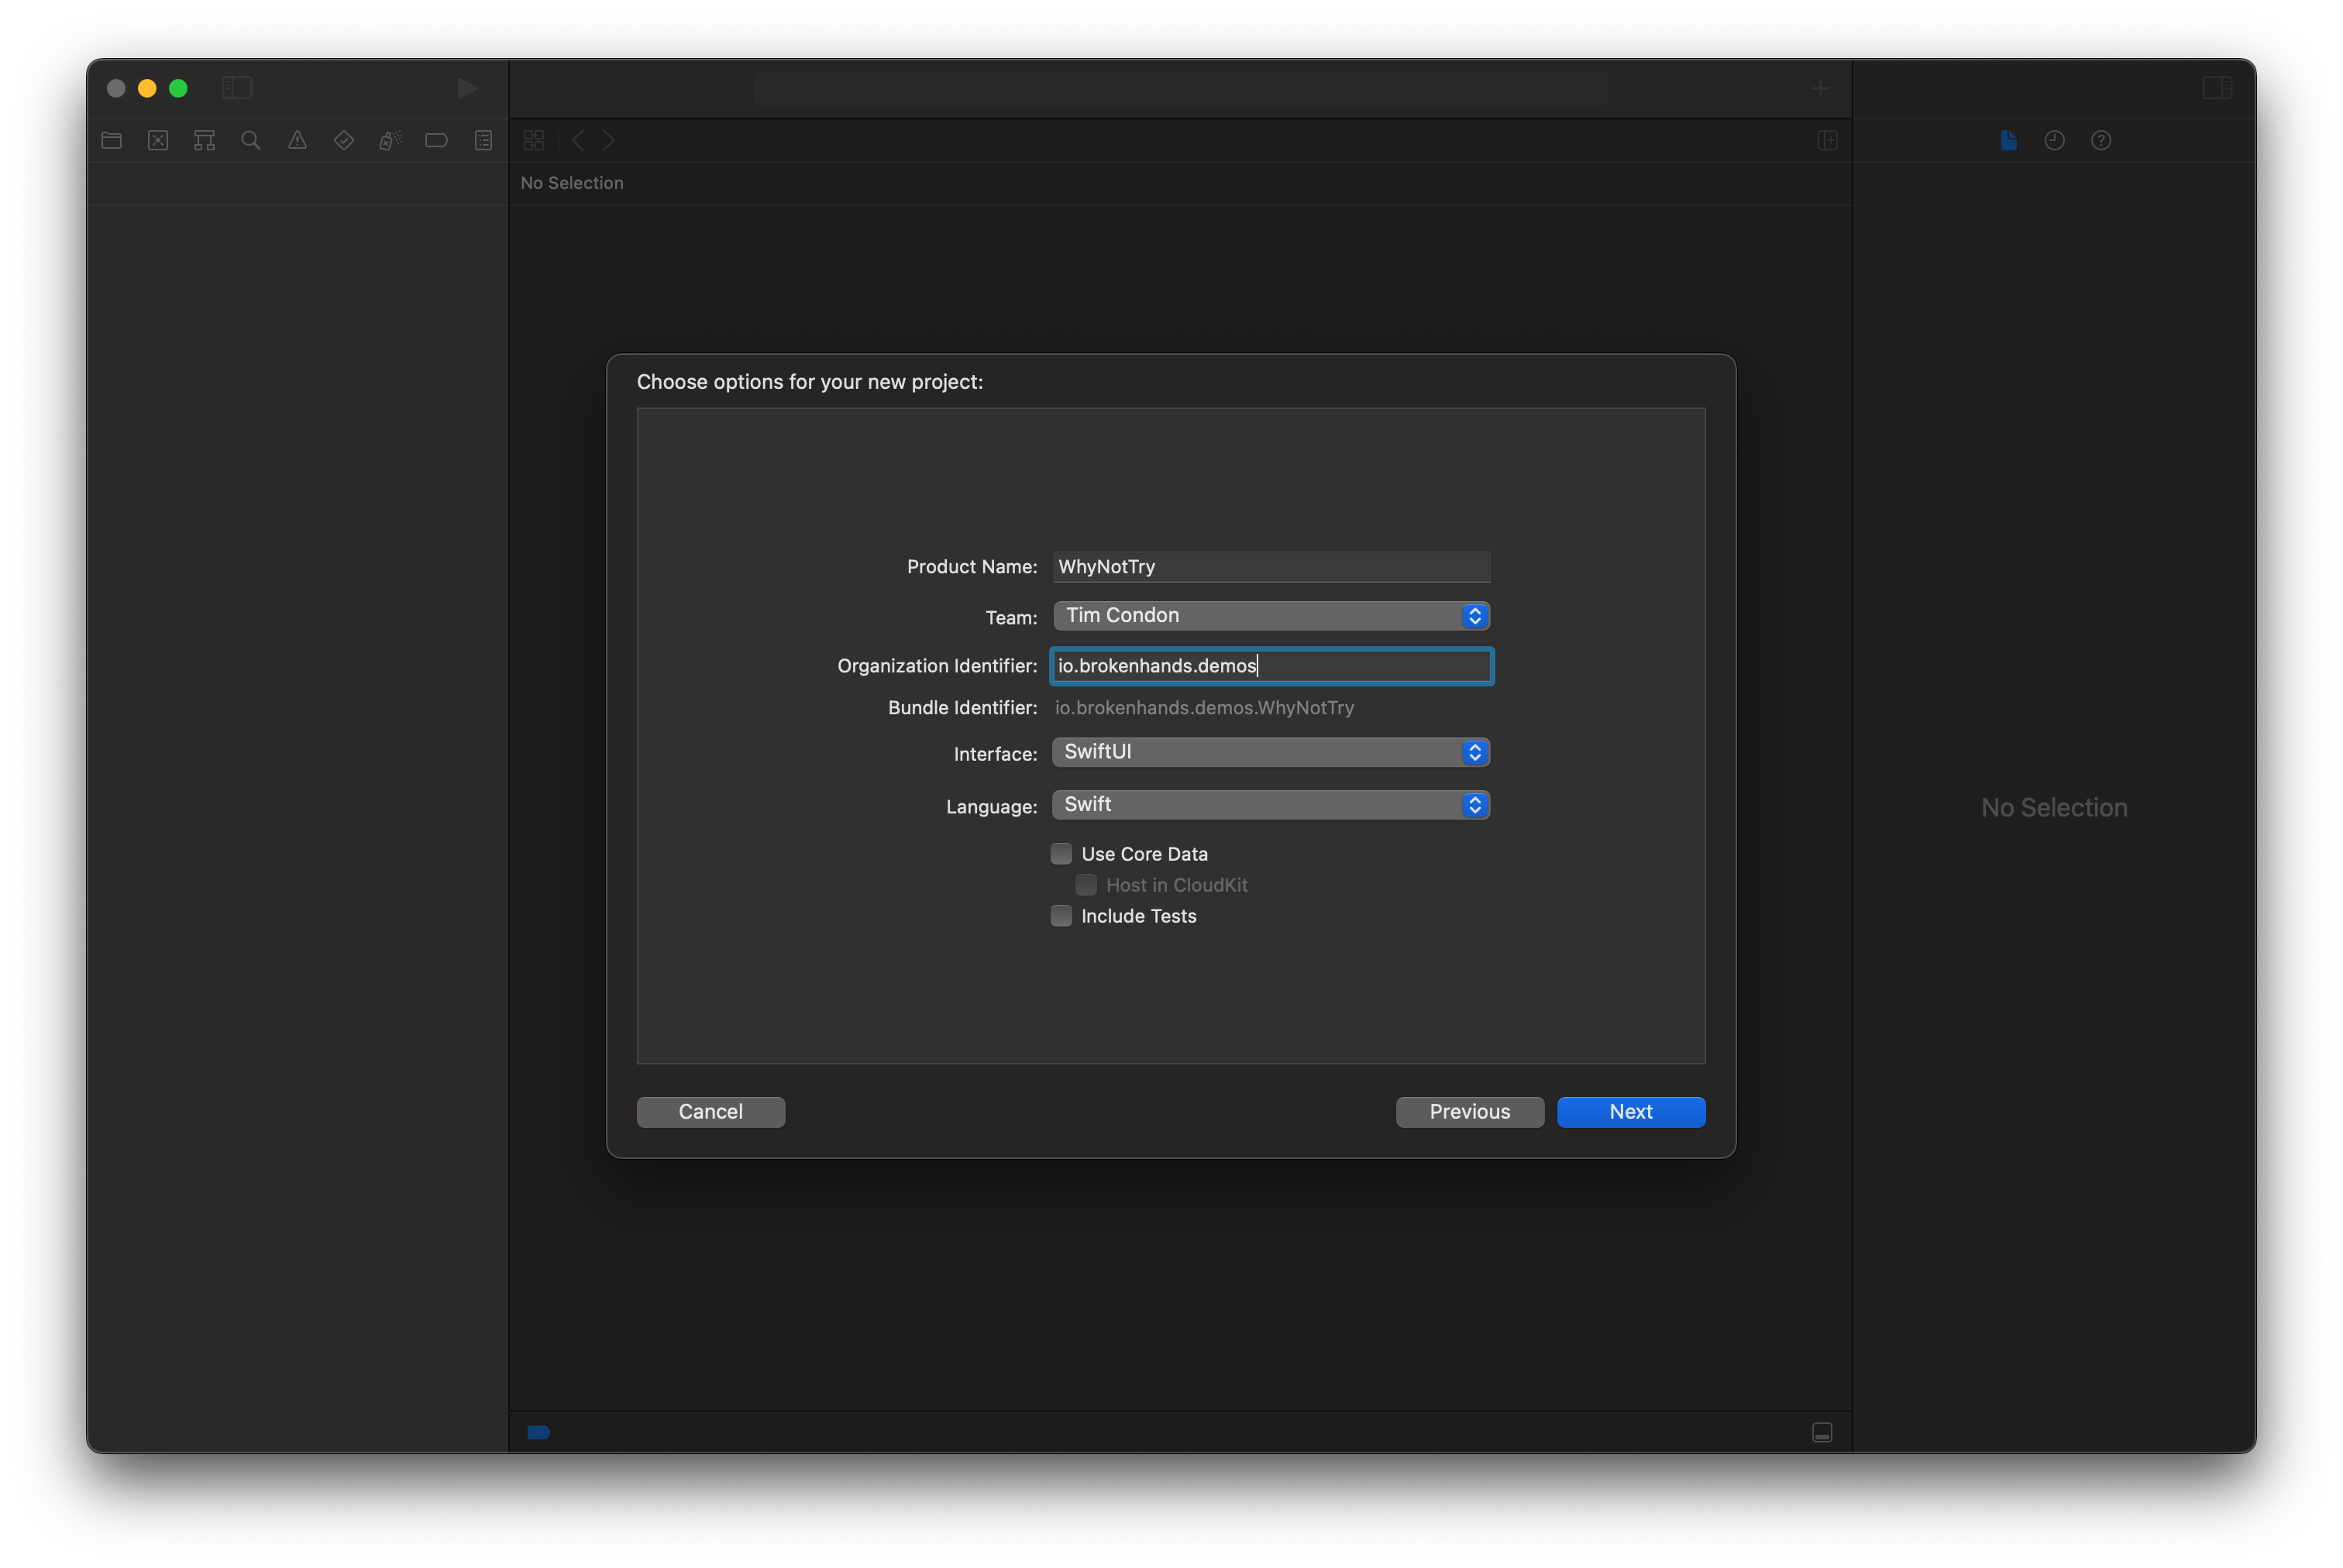Enable the Include Tests checkbox
The height and width of the screenshot is (1568, 2343).
(1061, 913)
